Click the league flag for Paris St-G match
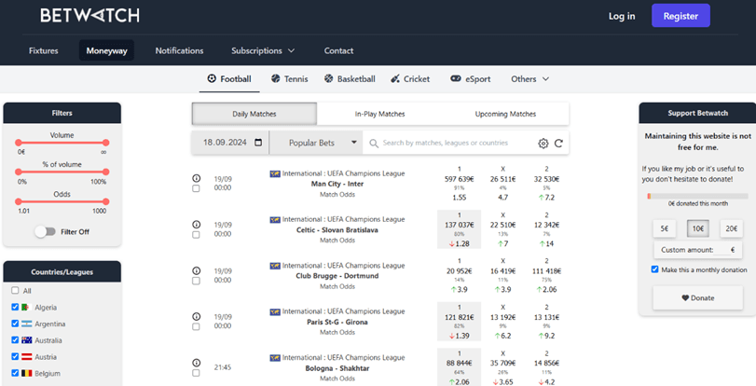 (x=275, y=311)
